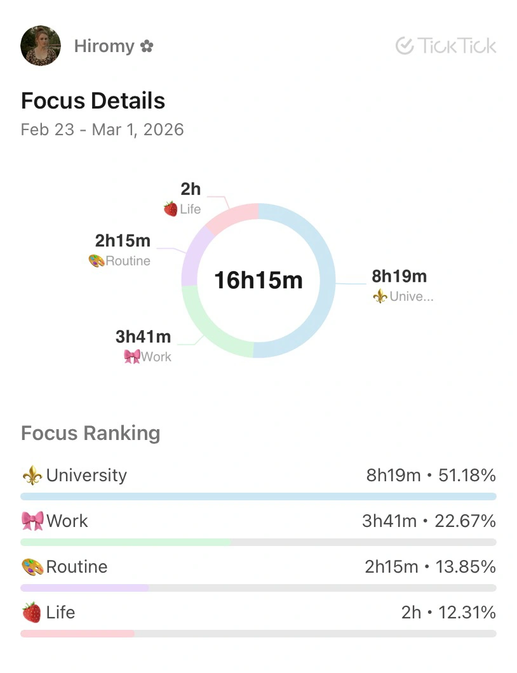Click the bow icon beside the chart's Work label
Screen dimensions: 517x673
coord(132,356)
